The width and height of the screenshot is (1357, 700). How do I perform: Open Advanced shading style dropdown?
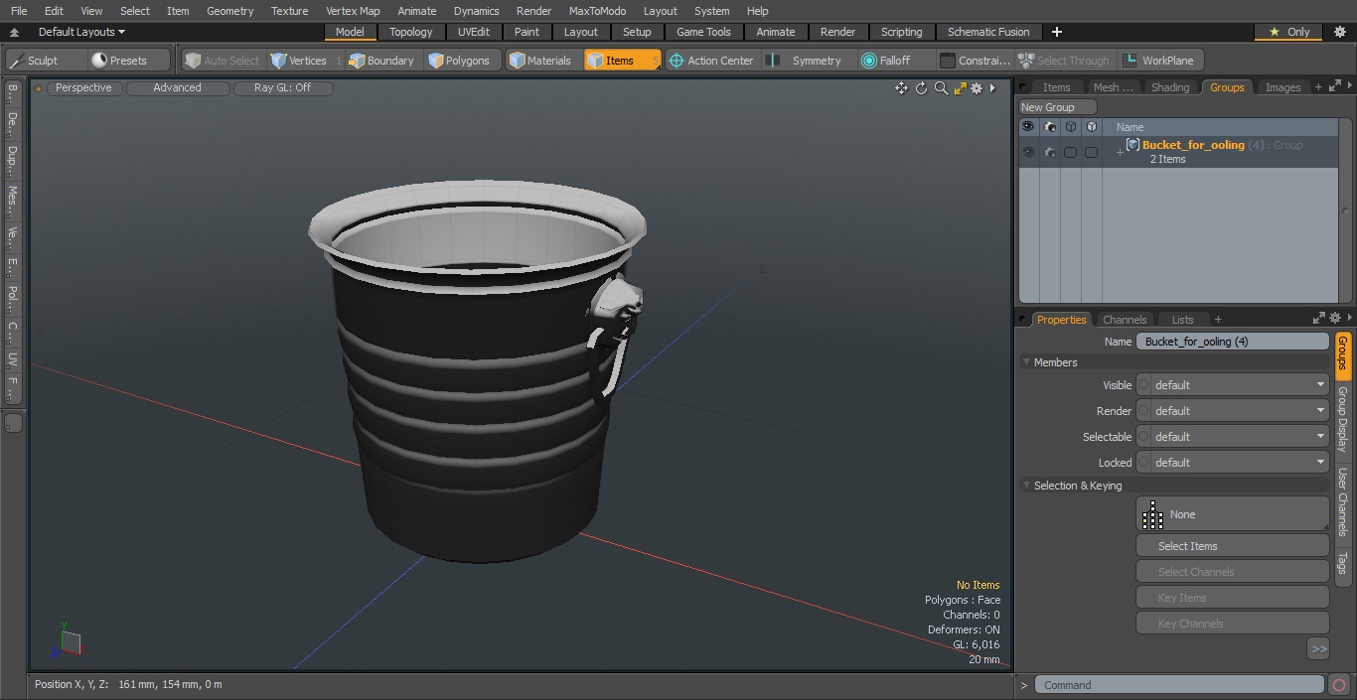coord(177,87)
